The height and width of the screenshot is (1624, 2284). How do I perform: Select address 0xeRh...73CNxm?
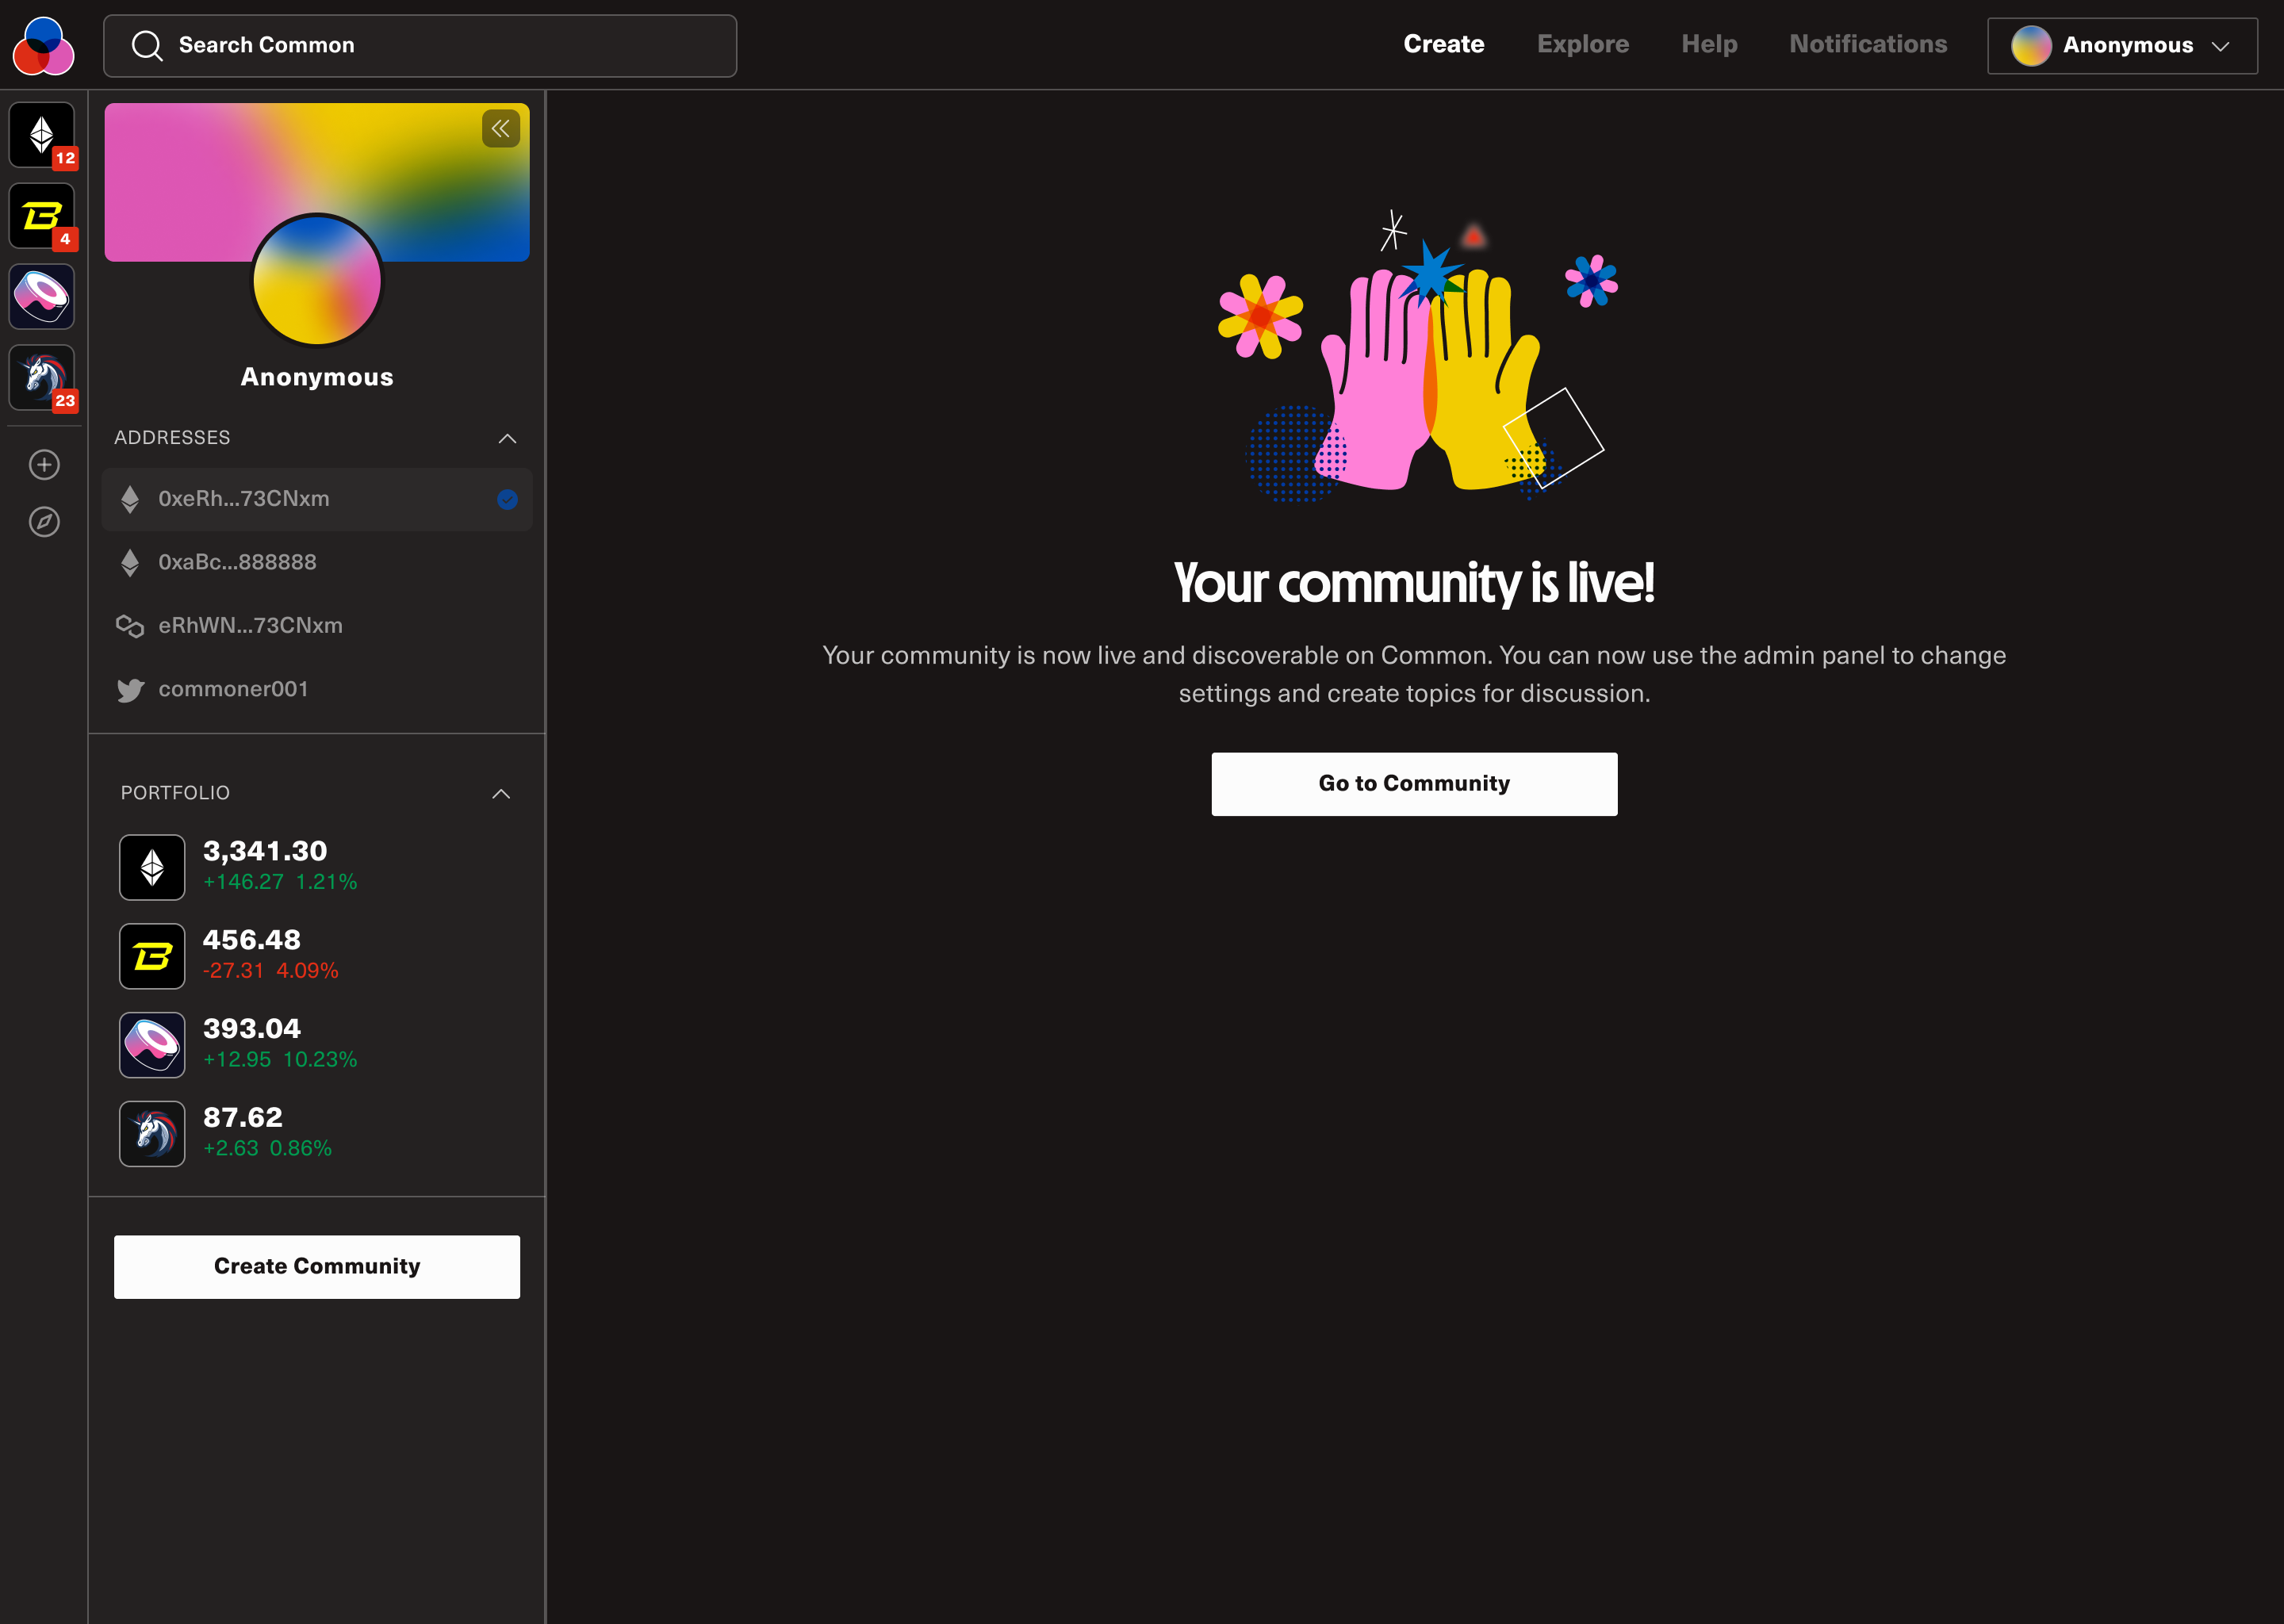243,499
